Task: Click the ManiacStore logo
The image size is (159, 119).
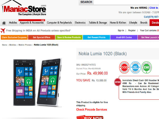Action: pos(24,8)
